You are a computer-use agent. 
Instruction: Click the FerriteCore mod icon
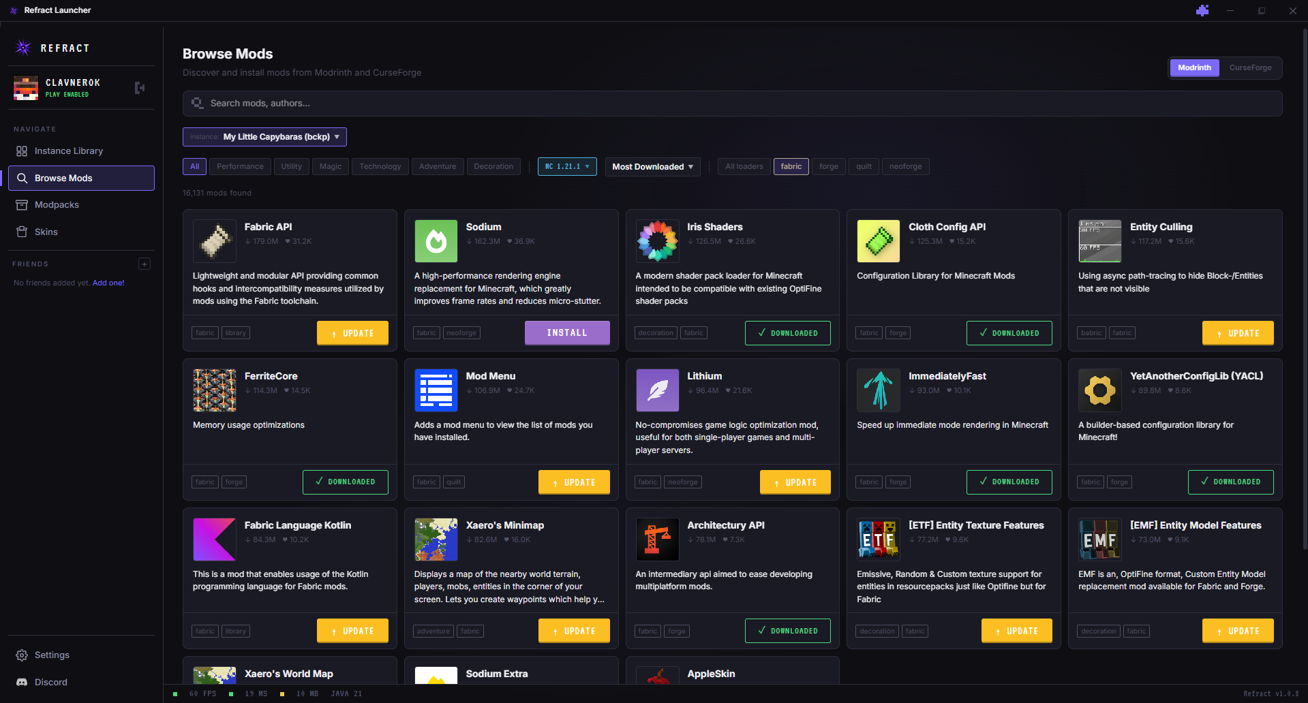click(215, 390)
